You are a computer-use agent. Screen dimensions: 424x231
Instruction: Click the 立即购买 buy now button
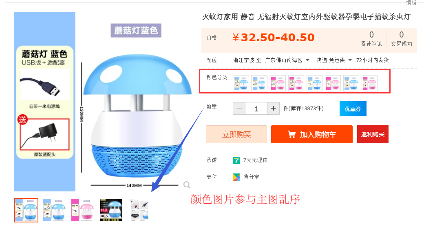click(x=236, y=134)
